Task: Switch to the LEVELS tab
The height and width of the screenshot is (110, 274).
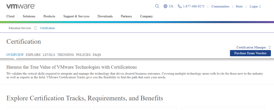Action: [49, 55]
